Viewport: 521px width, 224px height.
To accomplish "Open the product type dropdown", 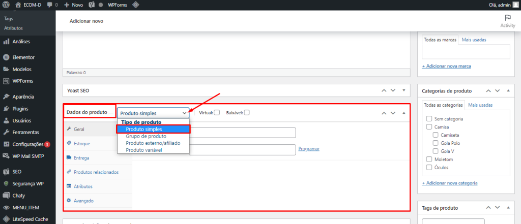I will coord(153,113).
